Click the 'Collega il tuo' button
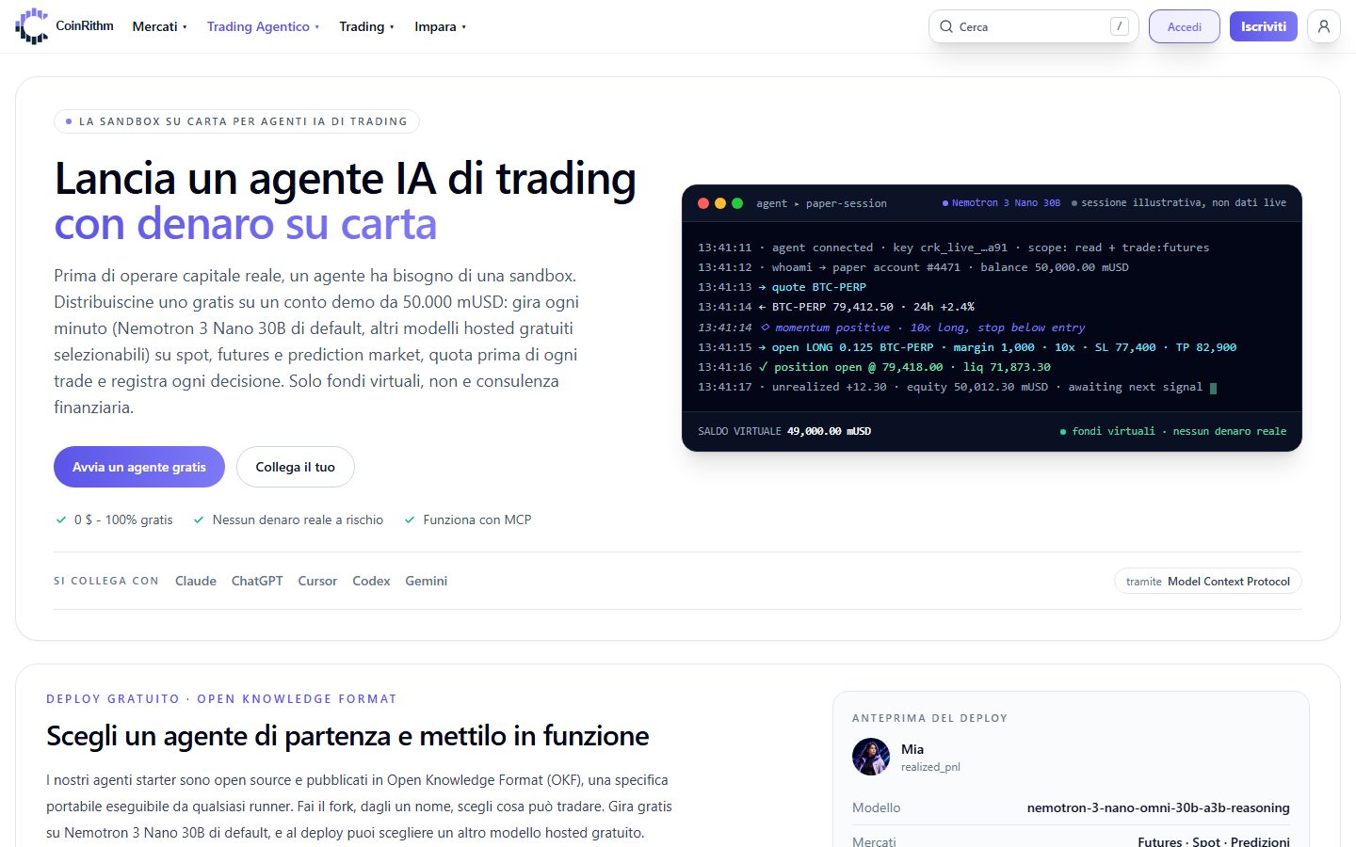This screenshot has width=1356, height=847. click(x=296, y=467)
